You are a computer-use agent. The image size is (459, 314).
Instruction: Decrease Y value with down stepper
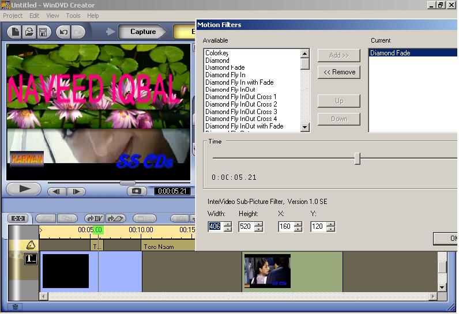(x=330, y=229)
